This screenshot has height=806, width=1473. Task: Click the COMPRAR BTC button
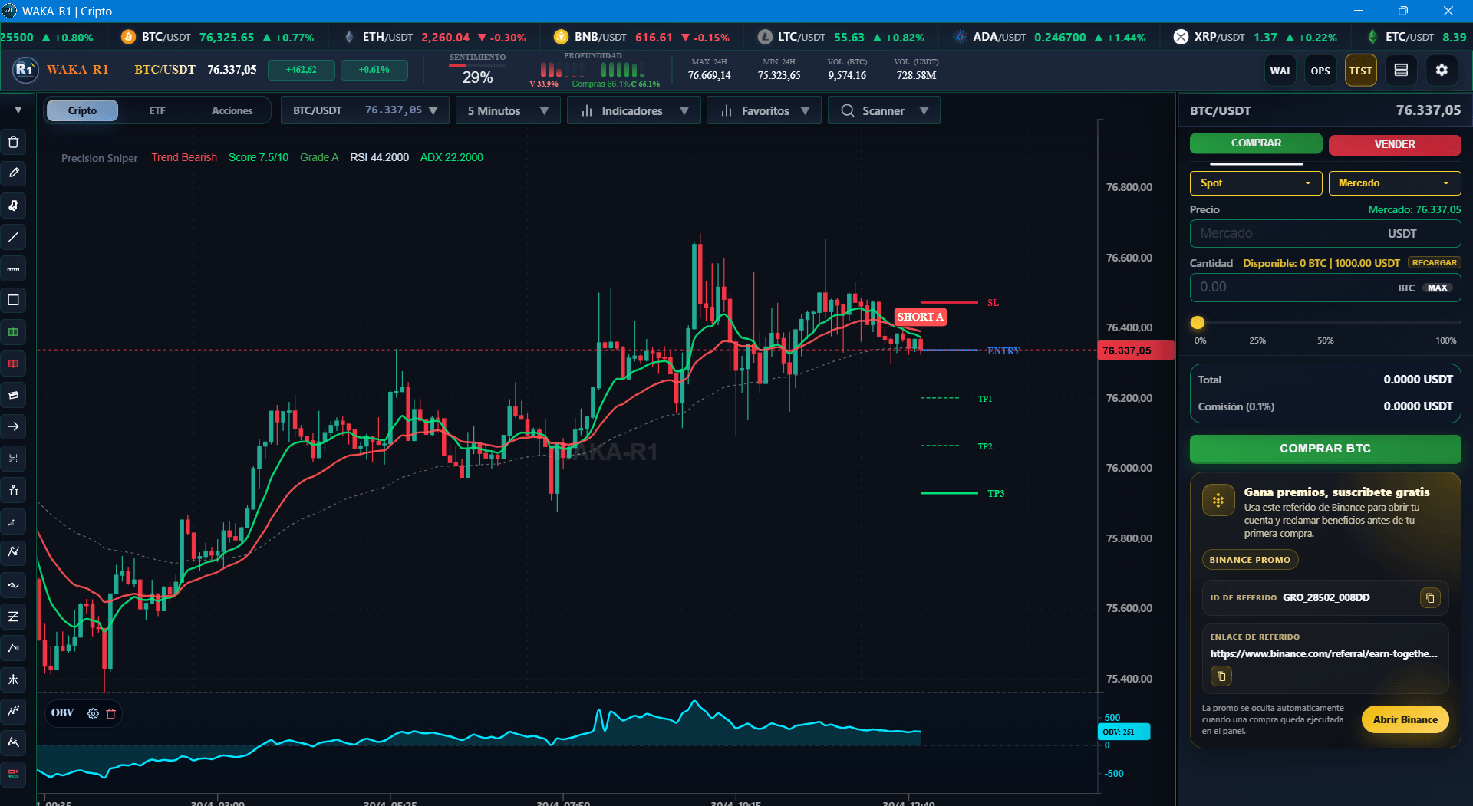(x=1325, y=449)
